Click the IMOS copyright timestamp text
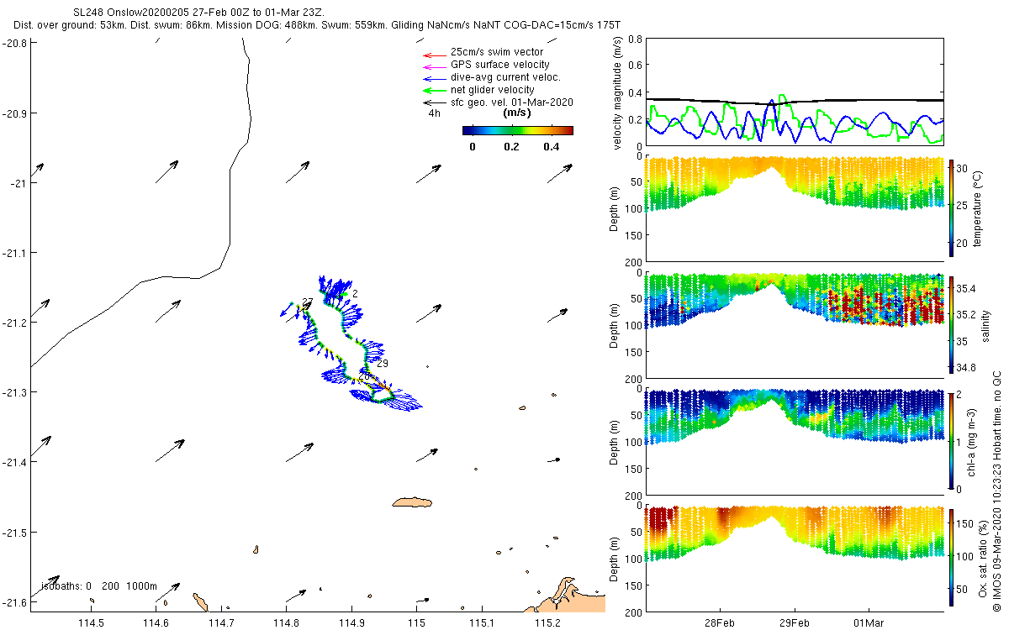Viewport: 1009px width, 630px height. click(997, 491)
